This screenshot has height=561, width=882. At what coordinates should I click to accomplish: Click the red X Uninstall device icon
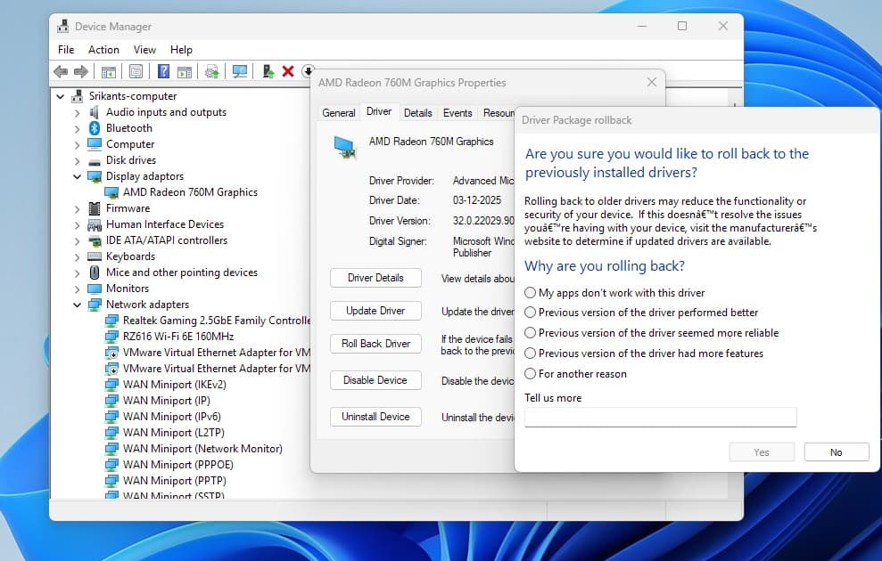(288, 71)
